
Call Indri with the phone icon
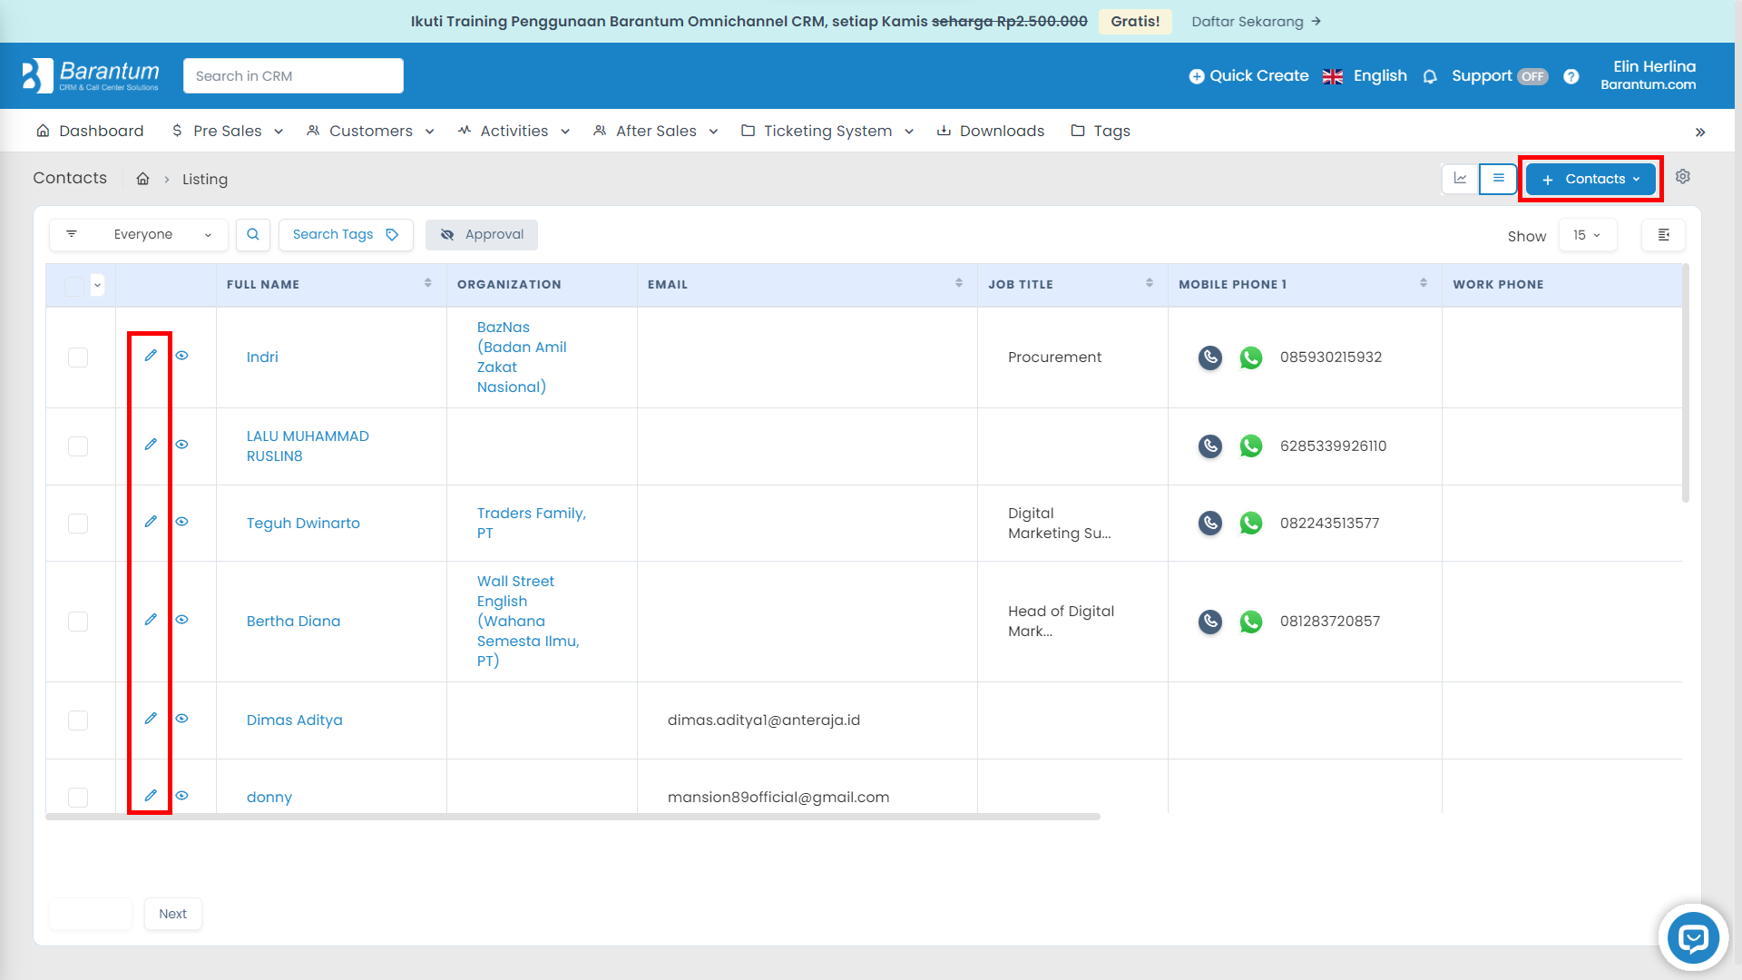tap(1210, 358)
